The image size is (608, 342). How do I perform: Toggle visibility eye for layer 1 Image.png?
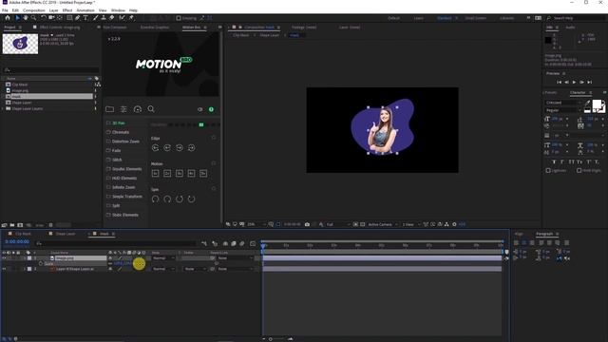(4, 258)
